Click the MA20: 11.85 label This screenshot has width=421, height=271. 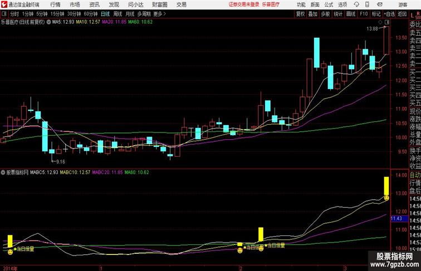114,22
